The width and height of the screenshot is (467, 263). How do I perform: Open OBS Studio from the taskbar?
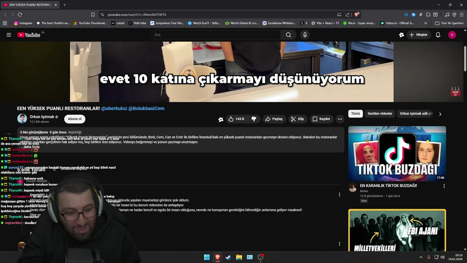tap(260, 257)
